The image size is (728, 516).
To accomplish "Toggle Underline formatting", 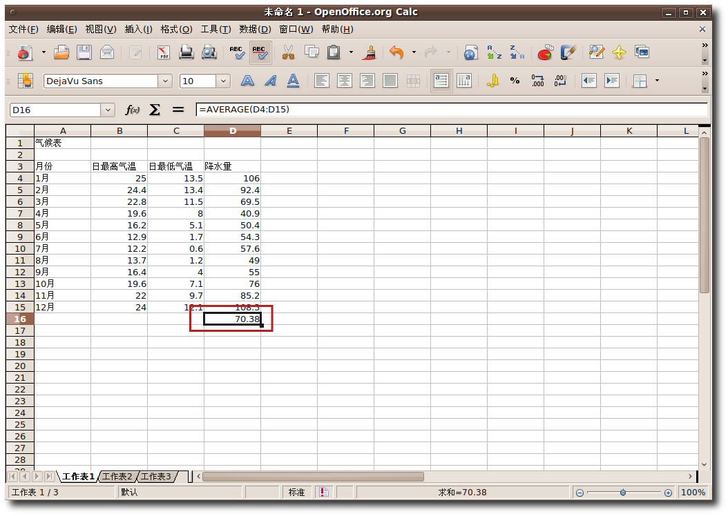I will coord(293,81).
